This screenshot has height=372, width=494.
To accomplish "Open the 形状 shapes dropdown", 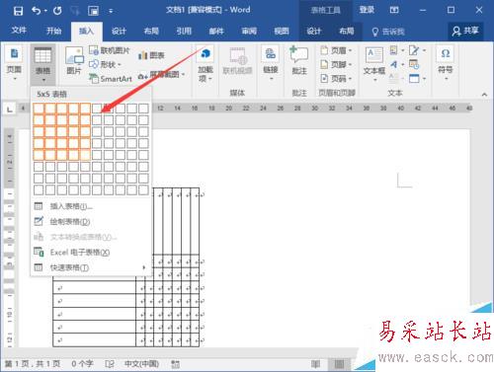I will pos(106,64).
